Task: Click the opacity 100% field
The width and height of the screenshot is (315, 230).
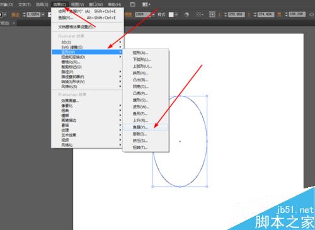Action: point(143,14)
